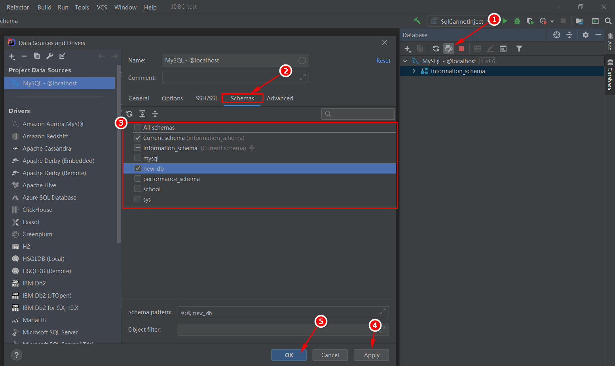Click the Name input field

click(x=235, y=60)
